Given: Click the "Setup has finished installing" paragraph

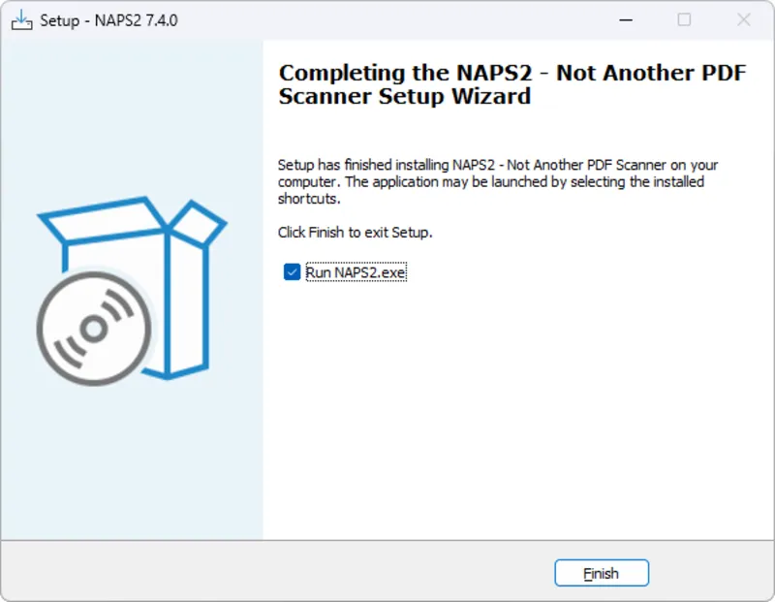Looking at the screenshot, I should [498, 181].
